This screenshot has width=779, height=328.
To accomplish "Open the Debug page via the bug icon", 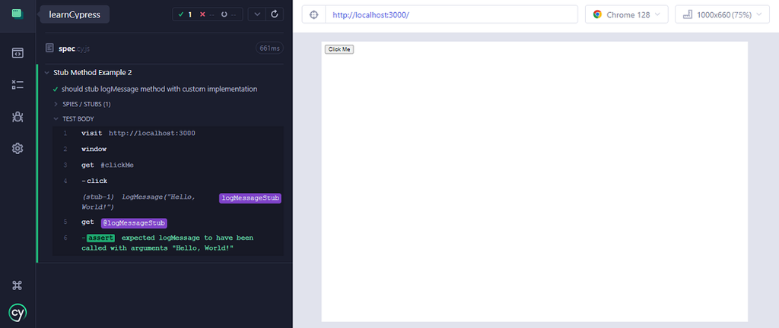I will pyautogui.click(x=17, y=117).
